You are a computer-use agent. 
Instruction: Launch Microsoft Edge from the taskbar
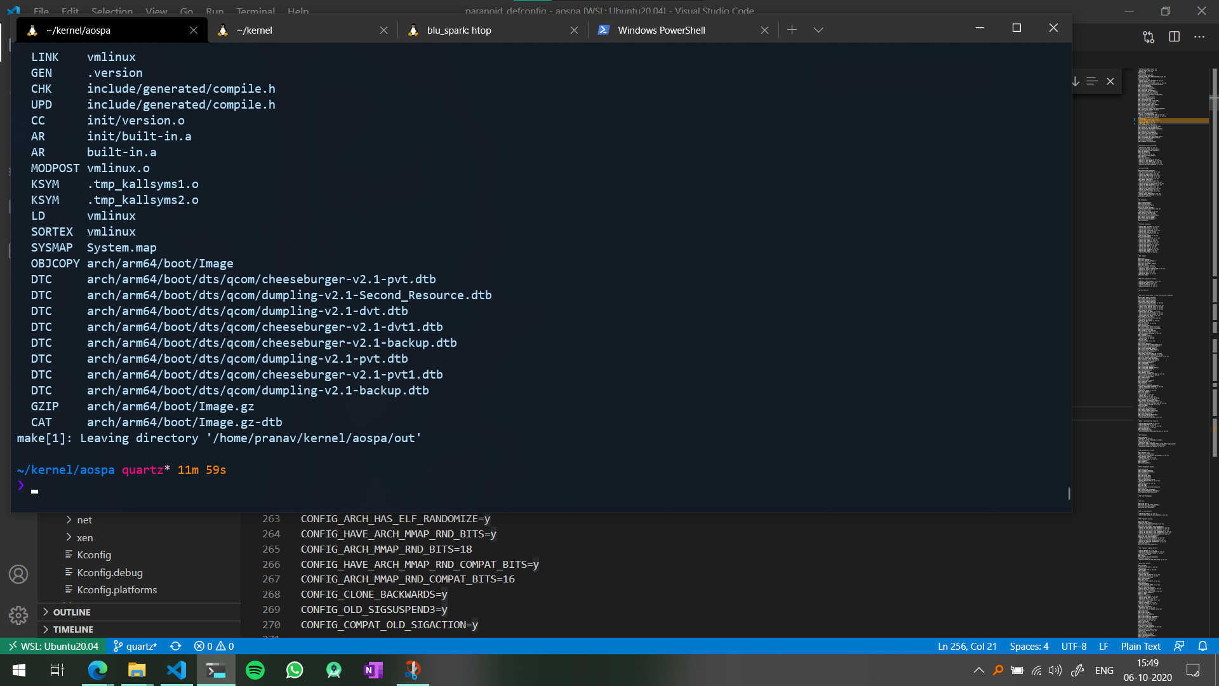(97, 670)
